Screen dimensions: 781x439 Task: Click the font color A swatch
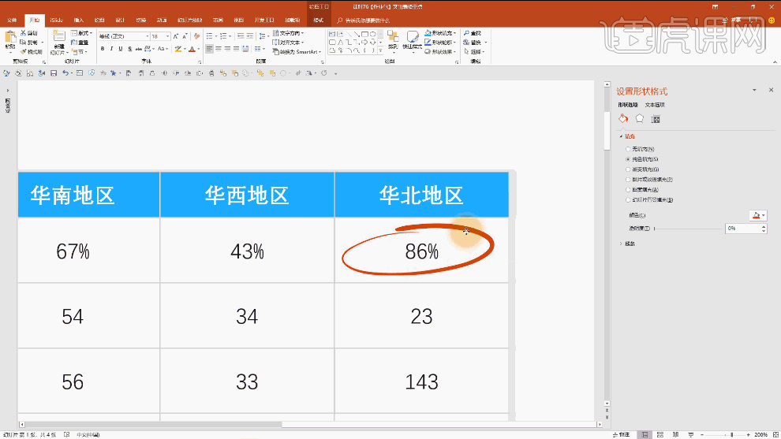tap(192, 49)
